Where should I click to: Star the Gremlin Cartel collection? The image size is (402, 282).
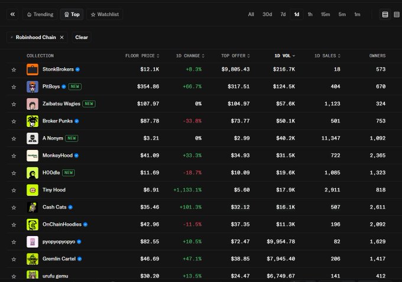tap(14, 259)
